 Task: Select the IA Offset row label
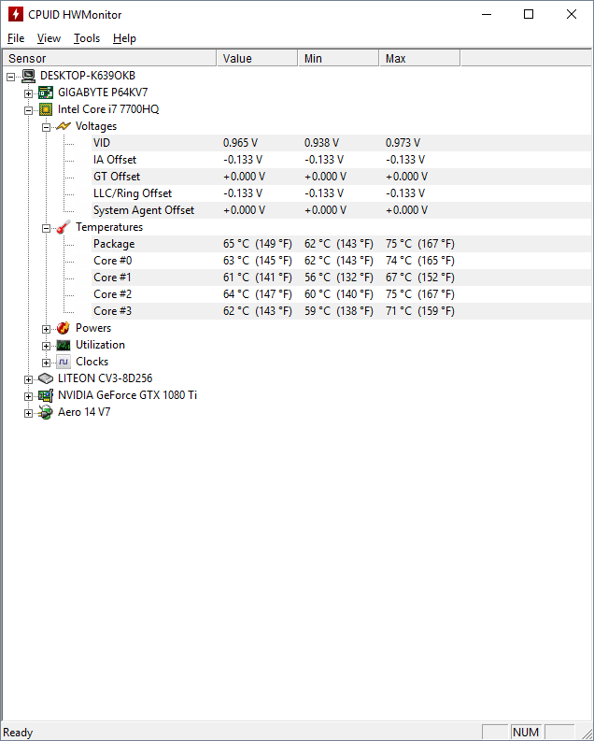tap(115, 160)
